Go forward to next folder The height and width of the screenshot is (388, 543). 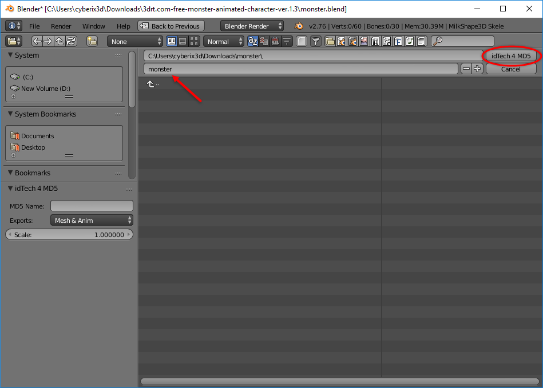(x=48, y=41)
